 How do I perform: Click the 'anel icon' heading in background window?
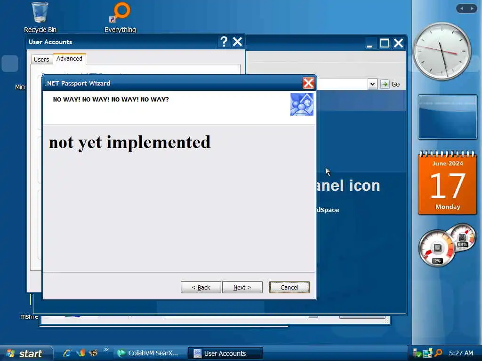349,186
